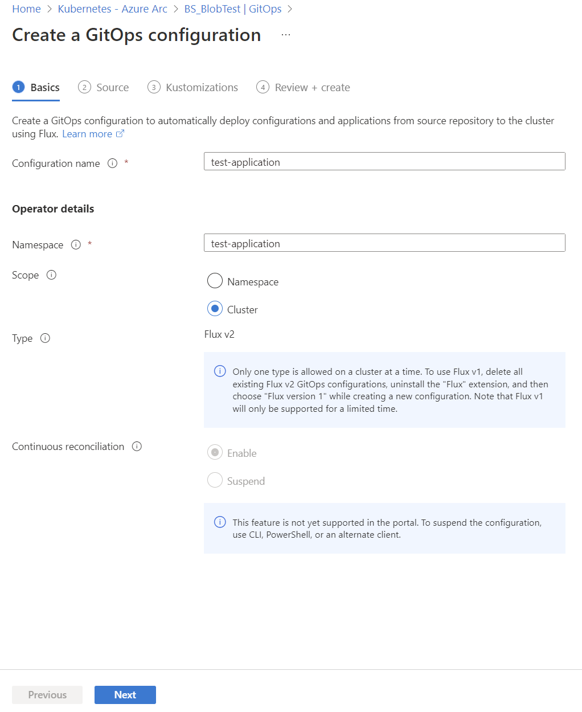Click inside the Configuration name field
This screenshot has width=582, height=712.
coord(384,161)
